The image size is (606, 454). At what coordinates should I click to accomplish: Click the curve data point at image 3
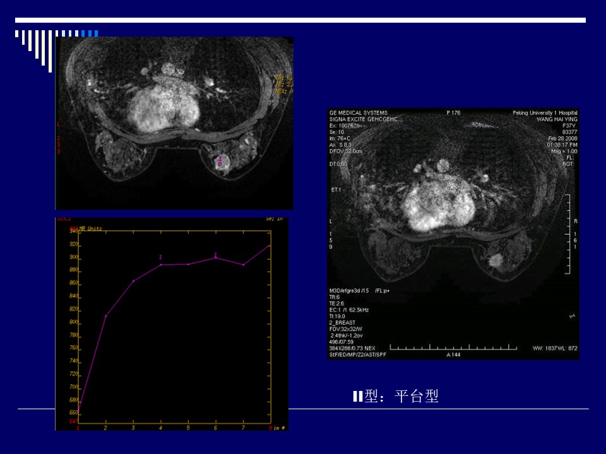pyautogui.click(x=133, y=281)
